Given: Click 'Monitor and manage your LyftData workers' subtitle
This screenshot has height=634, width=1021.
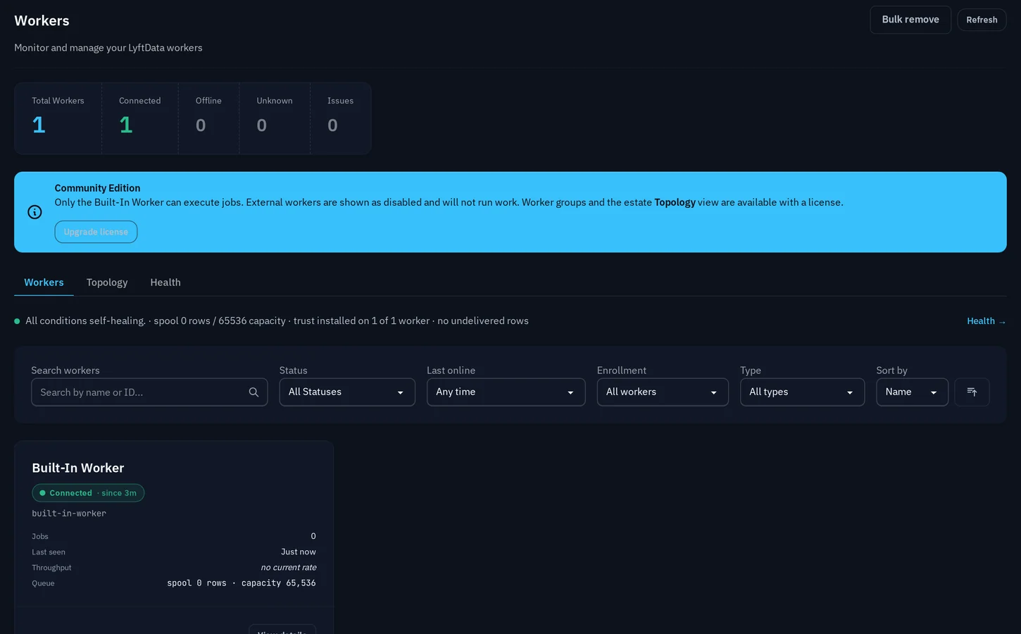Looking at the screenshot, I should [108, 48].
